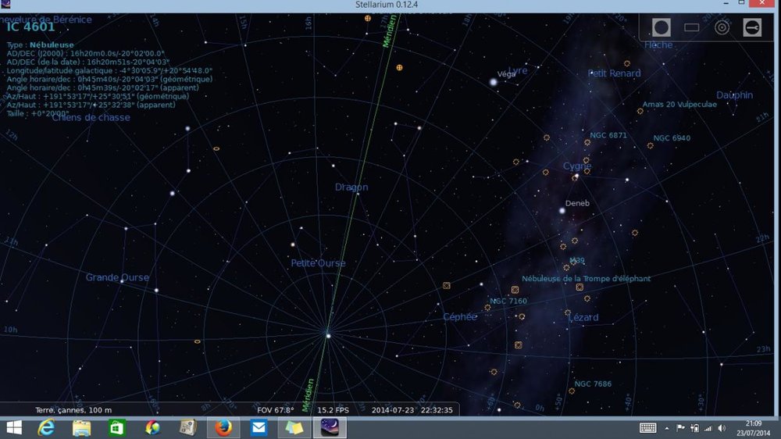This screenshot has height=439, width=781.
Task: Click the Stellarium taskbar icon
Action: (330, 427)
